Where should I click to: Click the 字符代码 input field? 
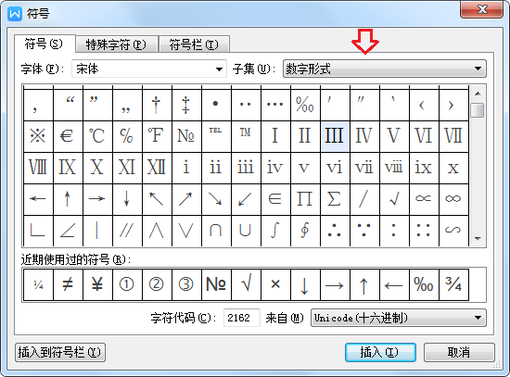pos(242,318)
